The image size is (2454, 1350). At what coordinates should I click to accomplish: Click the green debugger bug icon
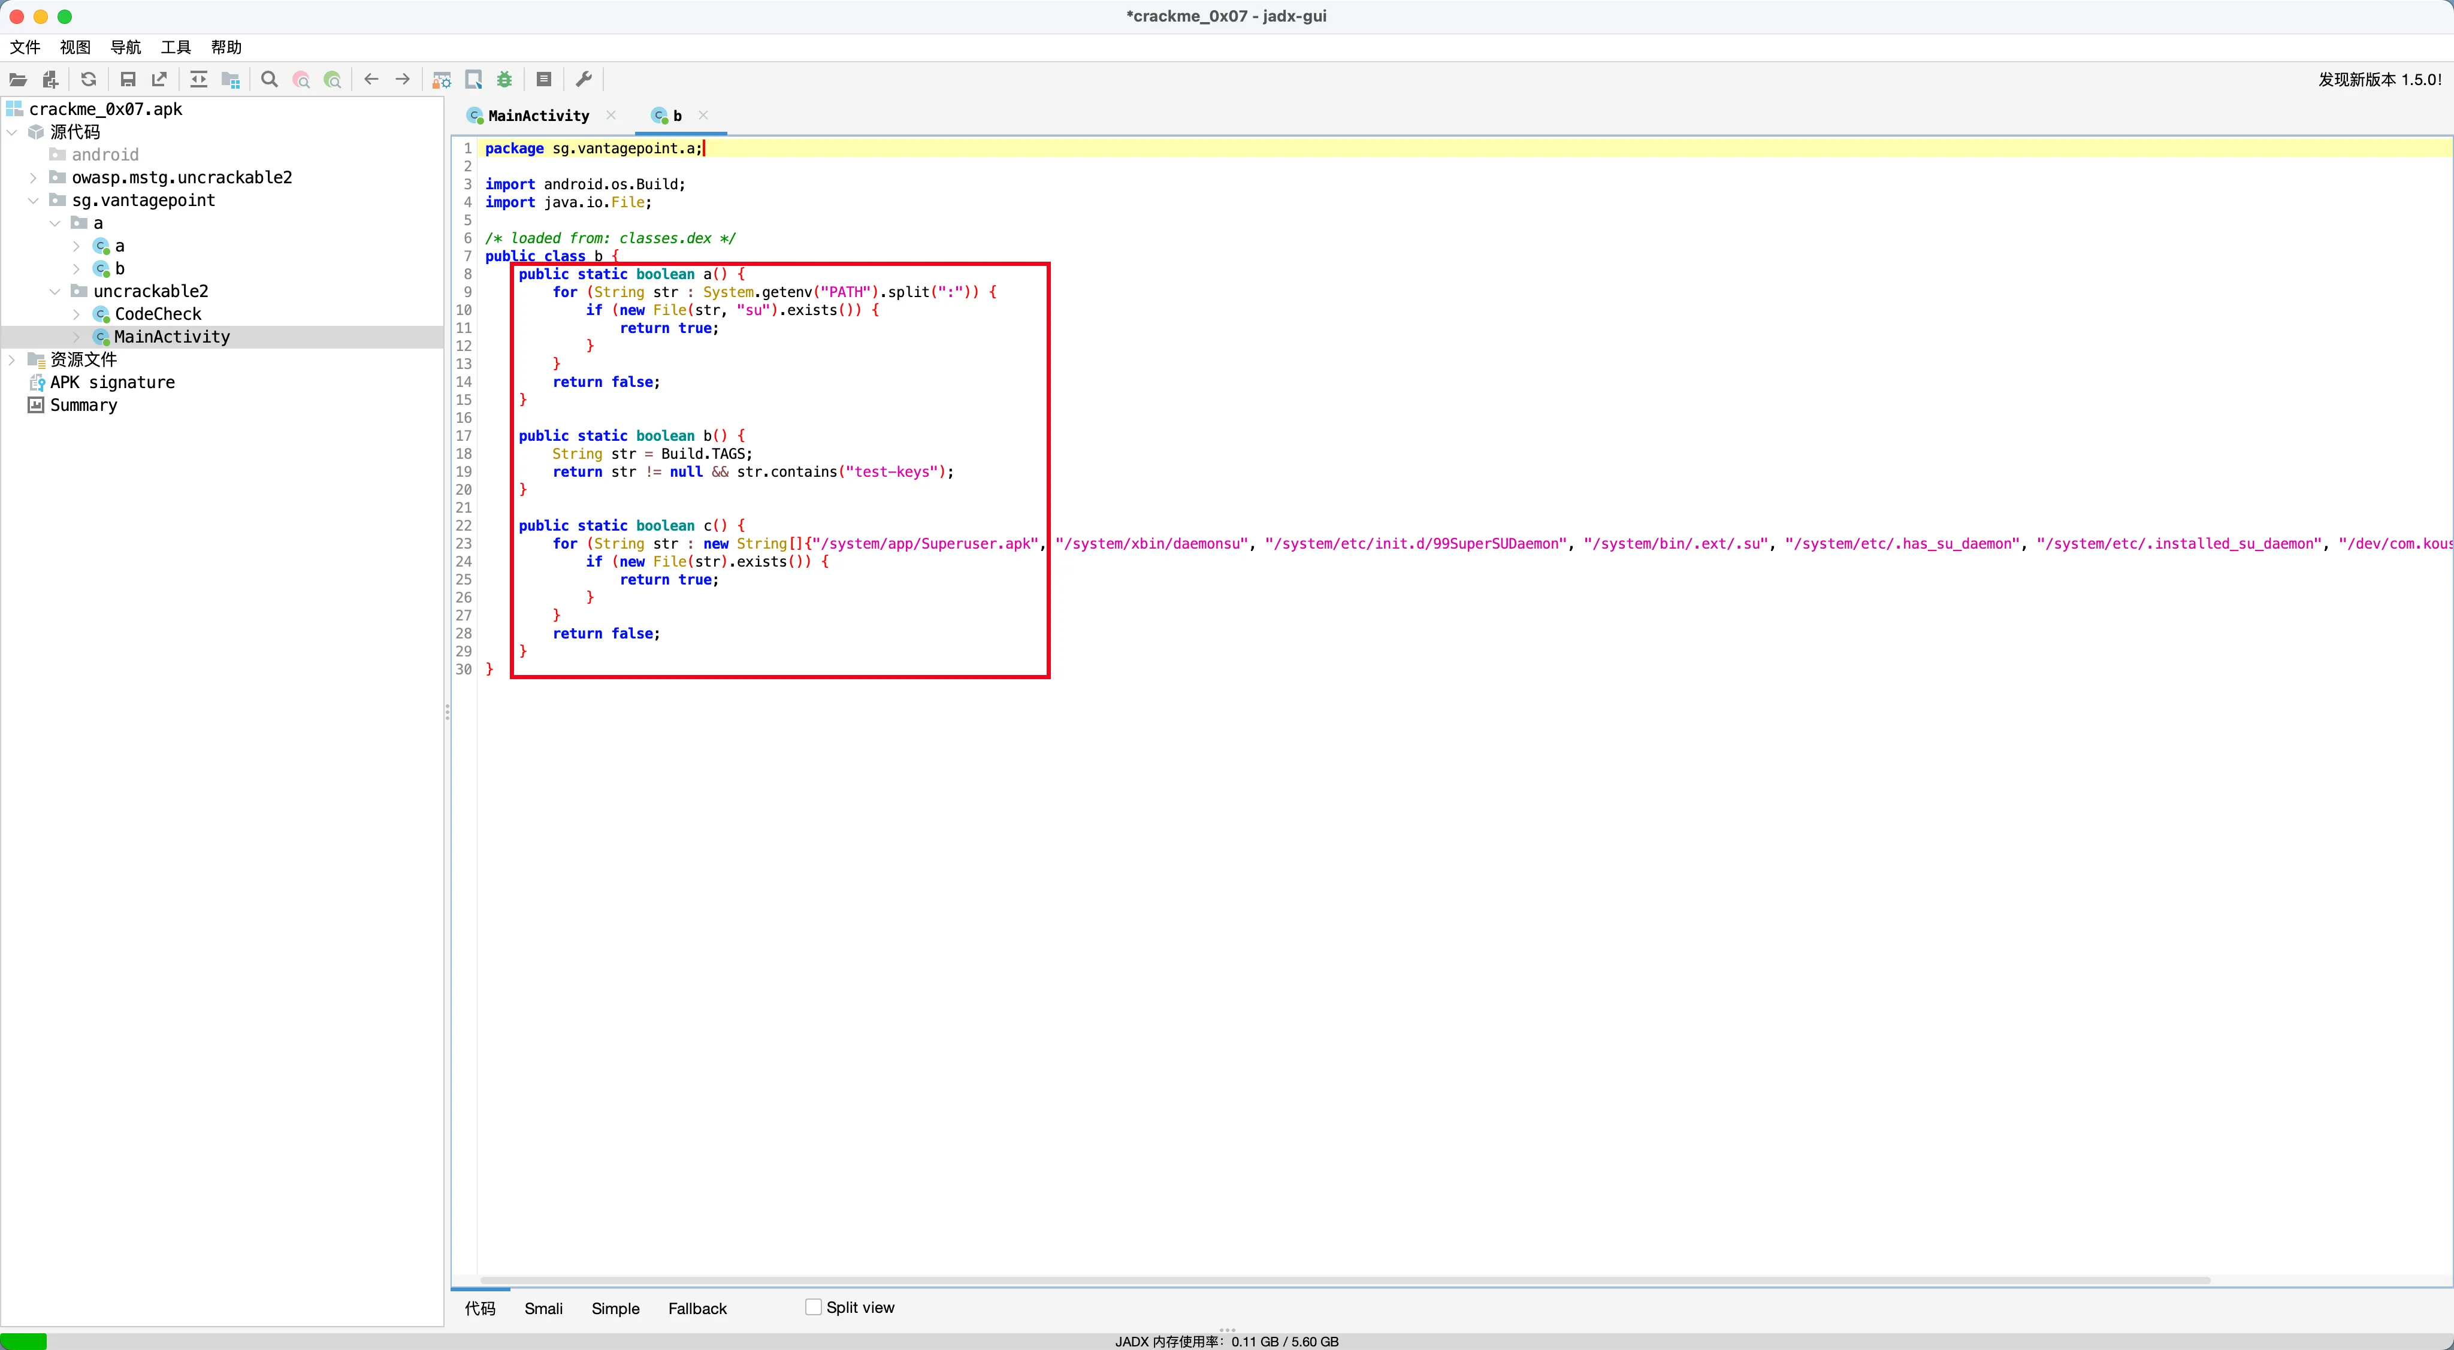(505, 80)
